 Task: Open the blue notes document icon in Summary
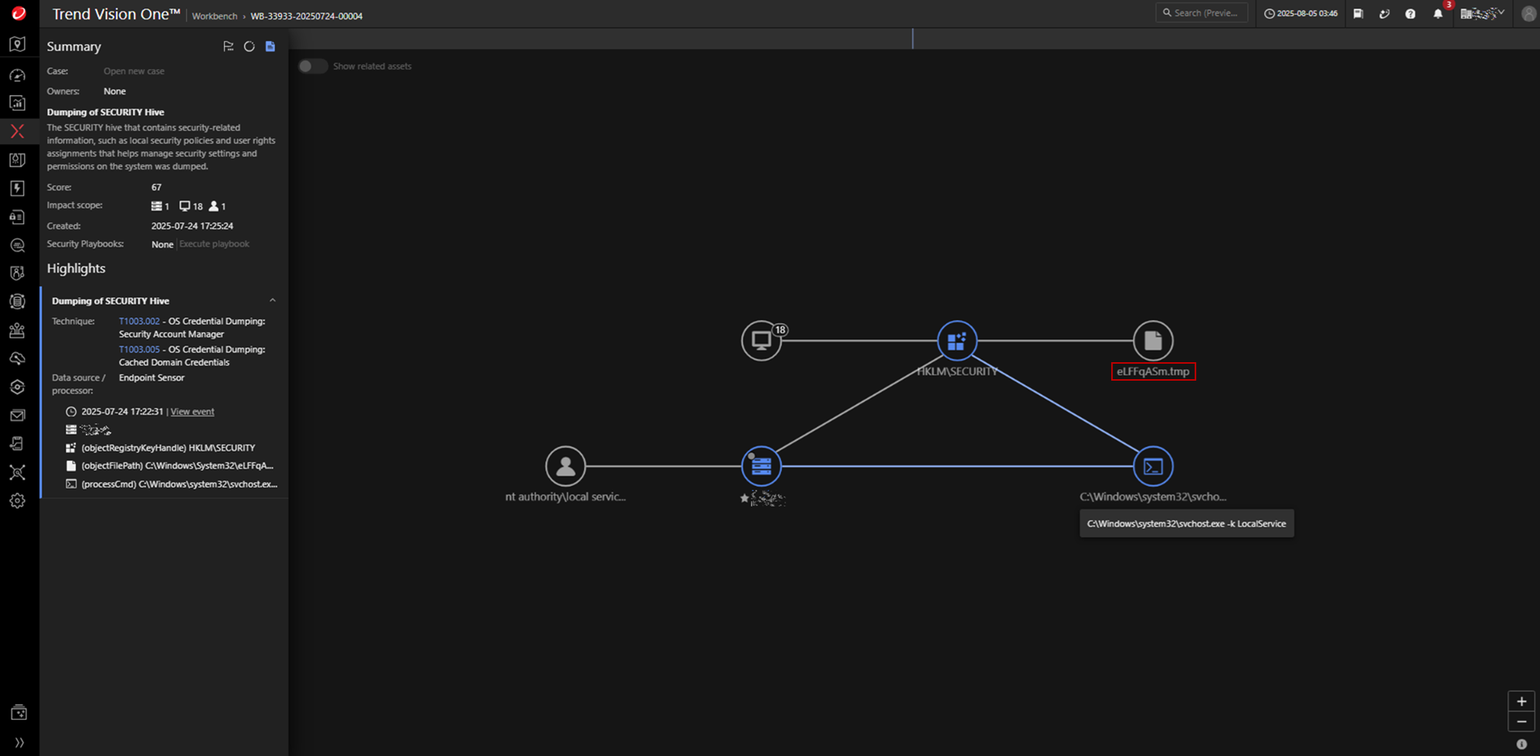(270, 46)
